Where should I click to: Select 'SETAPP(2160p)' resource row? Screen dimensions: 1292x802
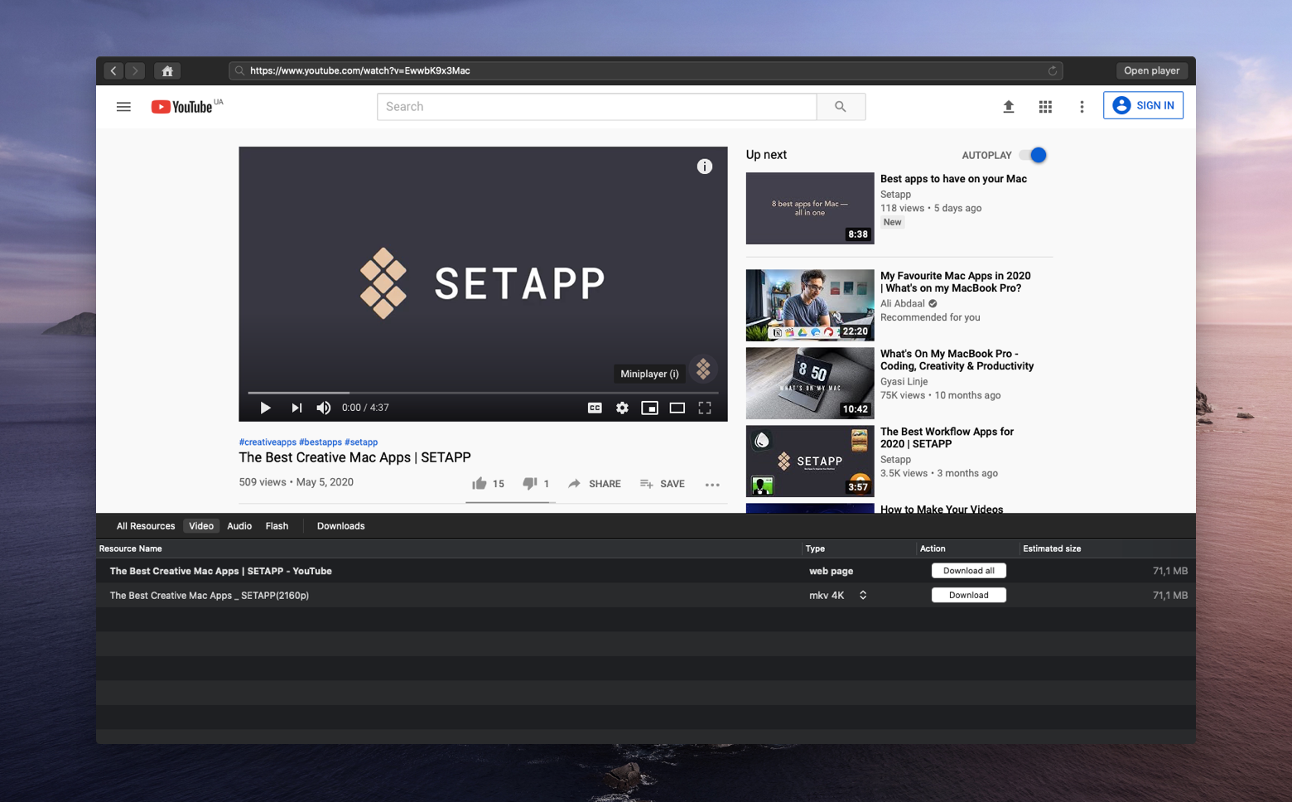[646, 595]
